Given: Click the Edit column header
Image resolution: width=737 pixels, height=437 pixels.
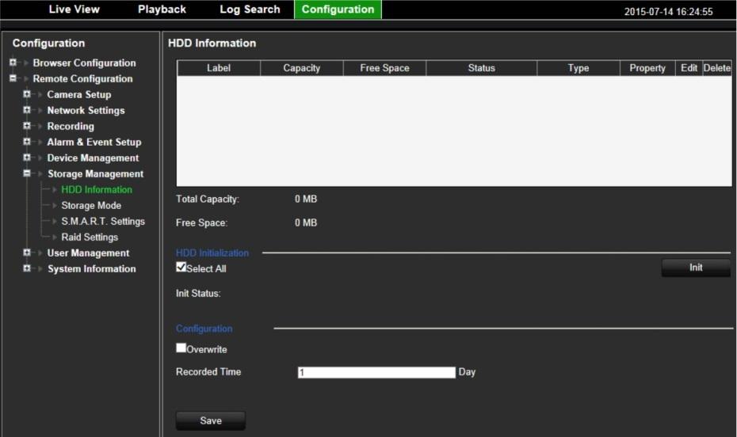Looking at the screenshot, I should [689, 68].
